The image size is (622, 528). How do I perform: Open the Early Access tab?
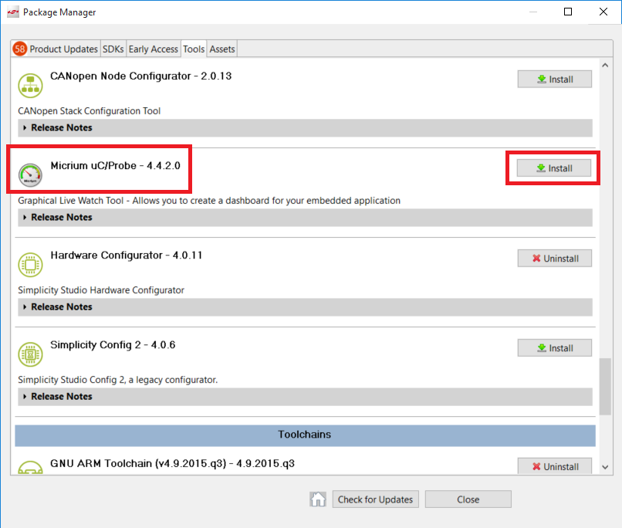[x=154, y=49]
